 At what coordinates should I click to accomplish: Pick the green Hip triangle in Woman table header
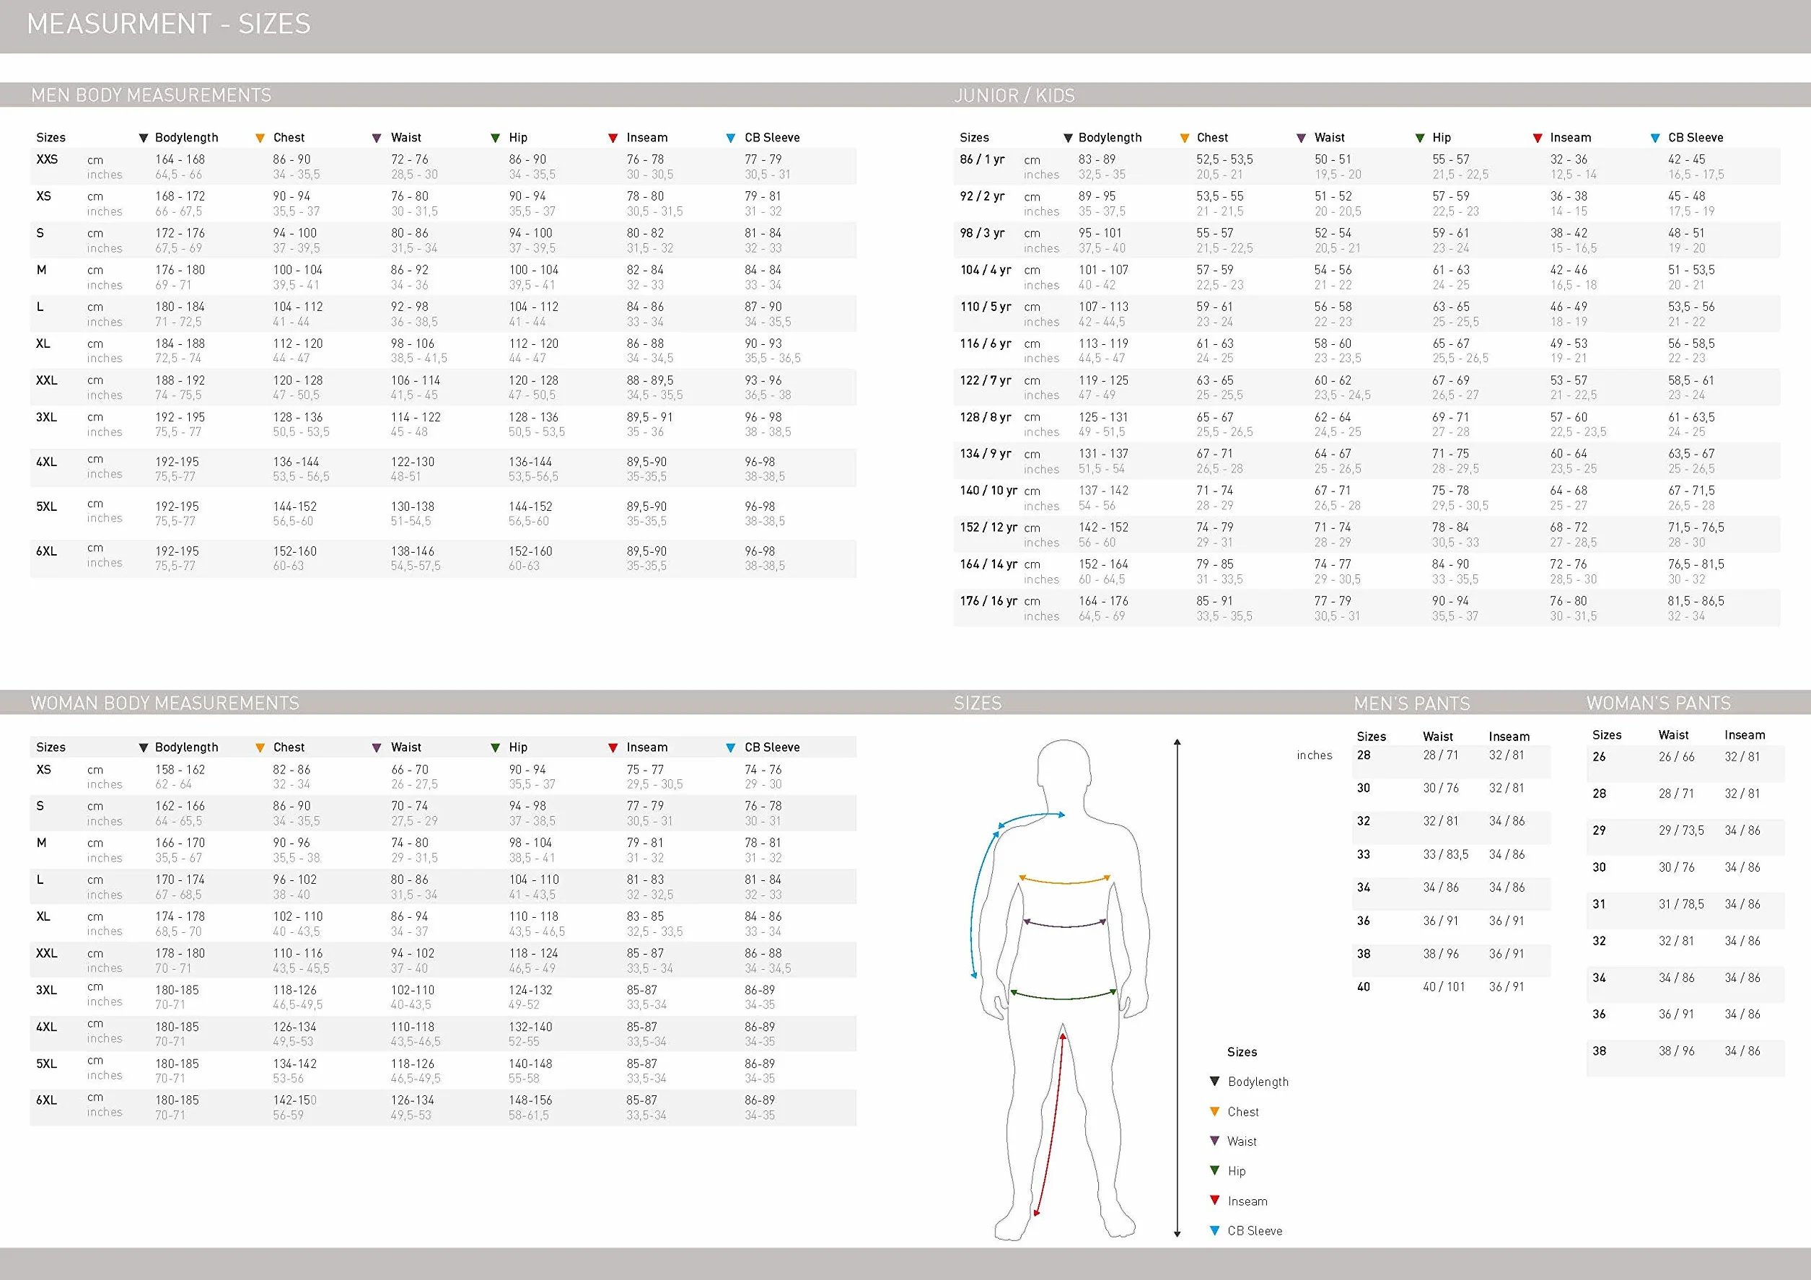[x=496, y=748]
